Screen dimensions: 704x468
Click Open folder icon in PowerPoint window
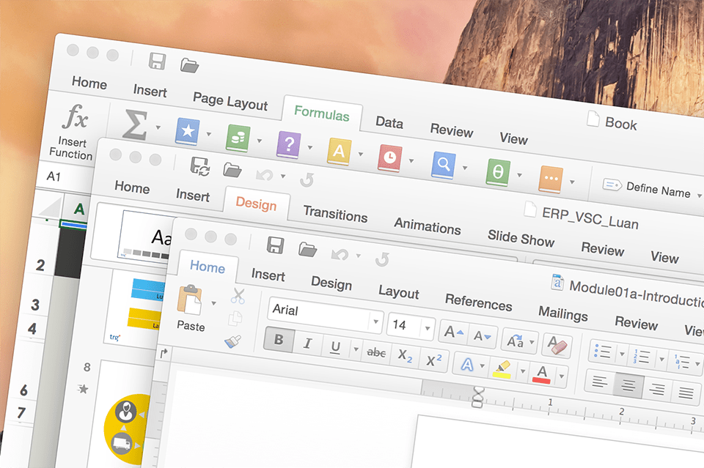[x=232, y=170]
